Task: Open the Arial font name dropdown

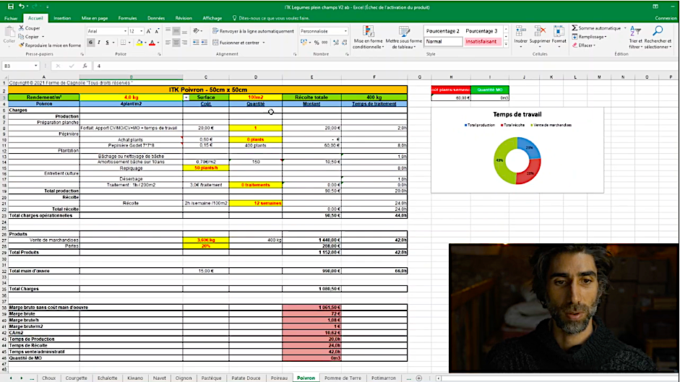Action: (124, 31)
